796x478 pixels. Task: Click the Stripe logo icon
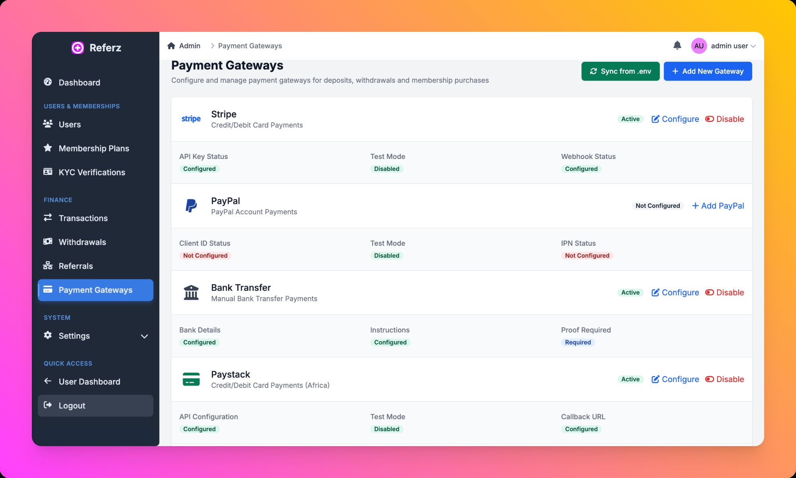191,119
